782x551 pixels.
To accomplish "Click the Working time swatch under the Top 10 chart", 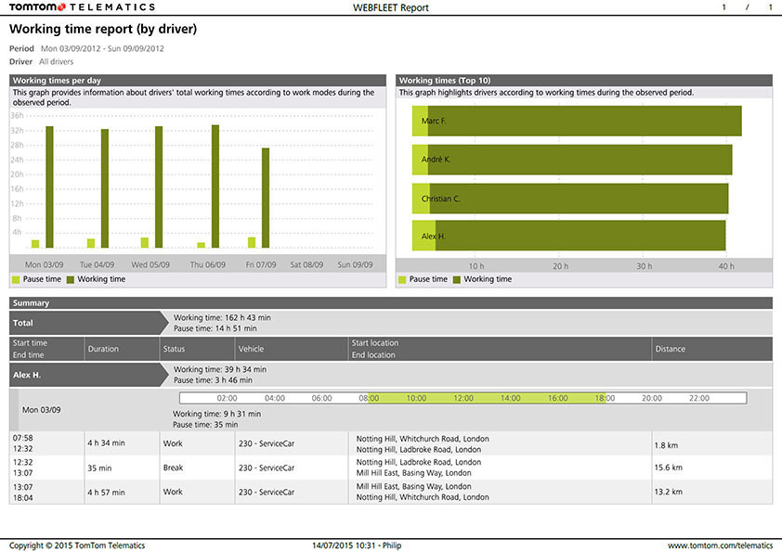I will 457,279.
